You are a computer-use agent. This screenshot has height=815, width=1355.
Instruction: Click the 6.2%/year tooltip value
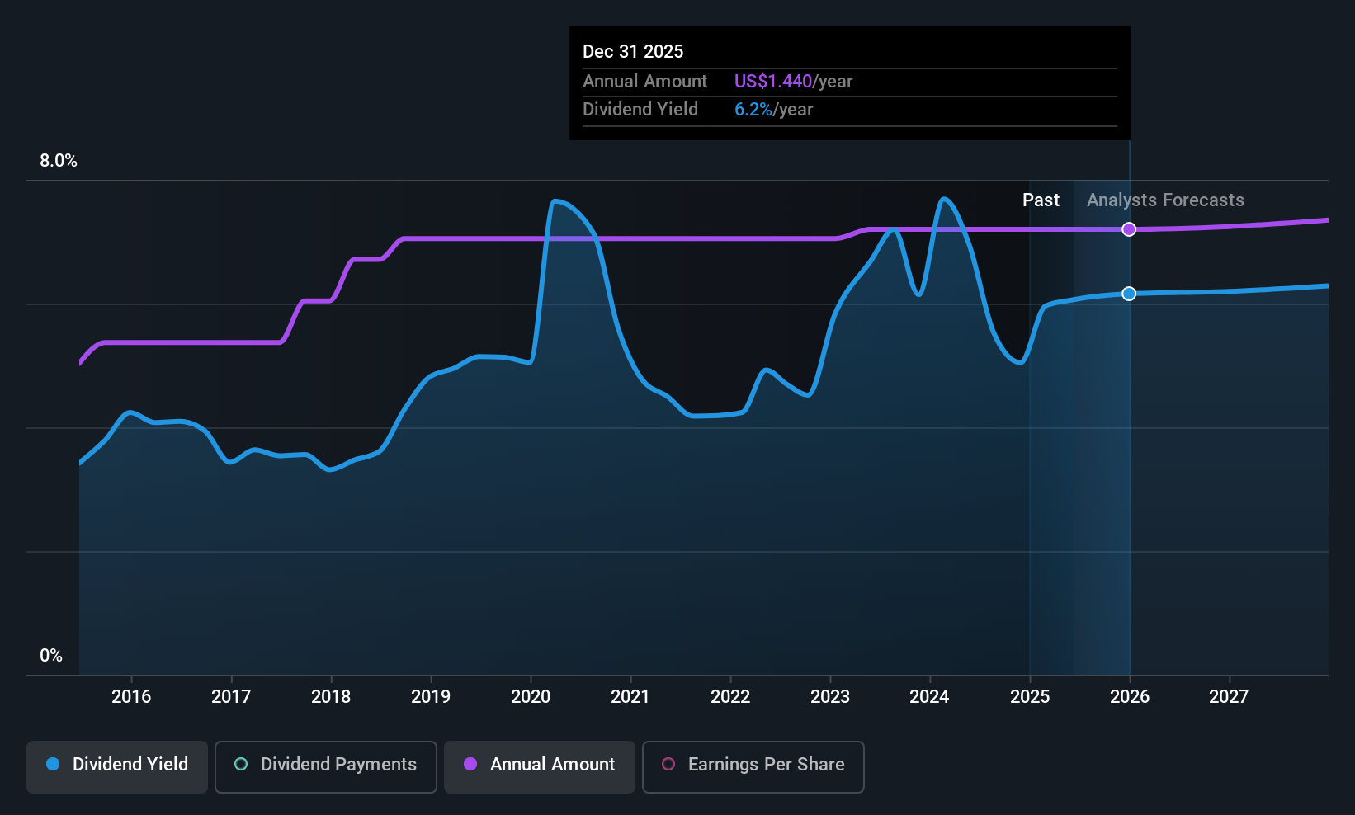point(773,110)
